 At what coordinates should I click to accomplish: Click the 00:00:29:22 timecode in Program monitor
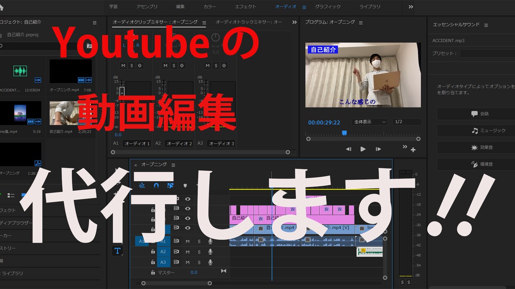point(324,123)
